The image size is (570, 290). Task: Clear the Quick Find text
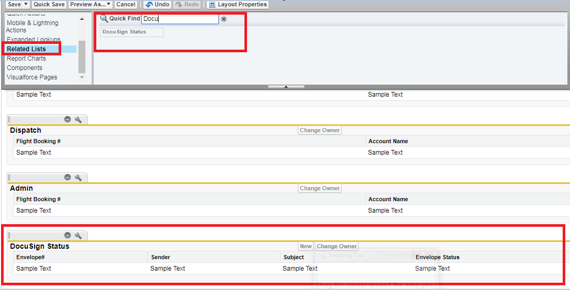pos(224,19)
